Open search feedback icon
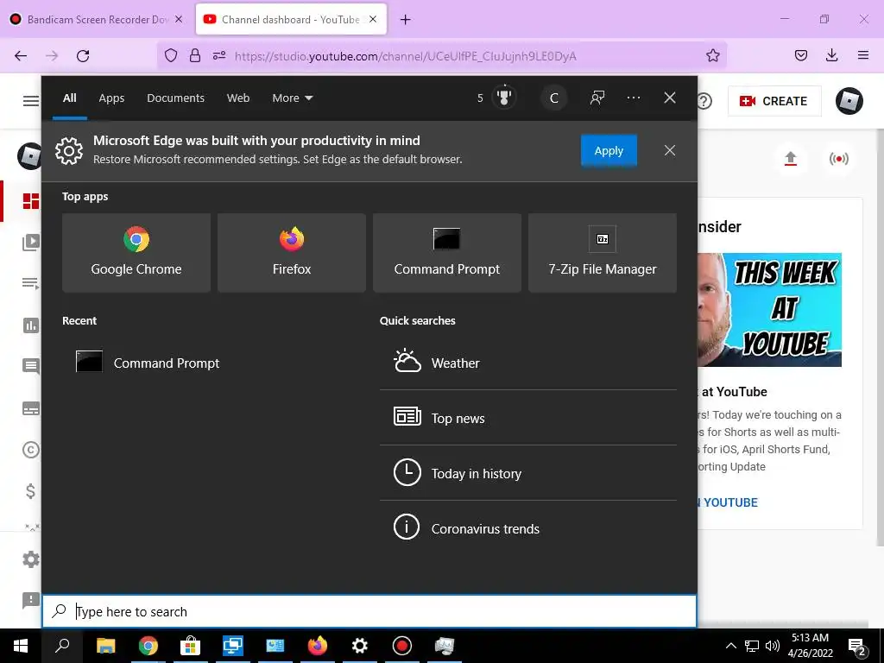884x663 pixels. [x=597, y=98]
